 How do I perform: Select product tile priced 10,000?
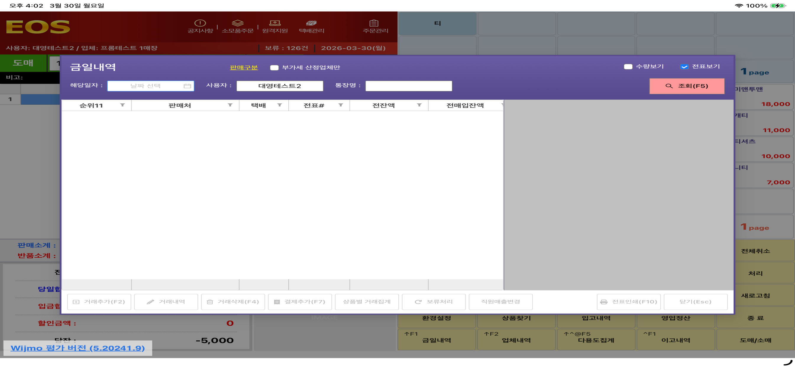click(x=764, y=149)
